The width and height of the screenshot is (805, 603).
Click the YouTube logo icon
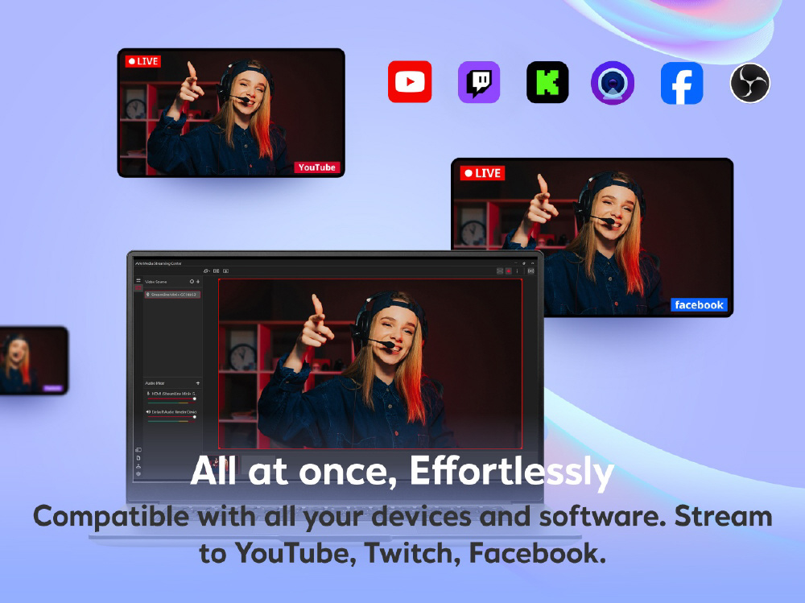(410, 82)
